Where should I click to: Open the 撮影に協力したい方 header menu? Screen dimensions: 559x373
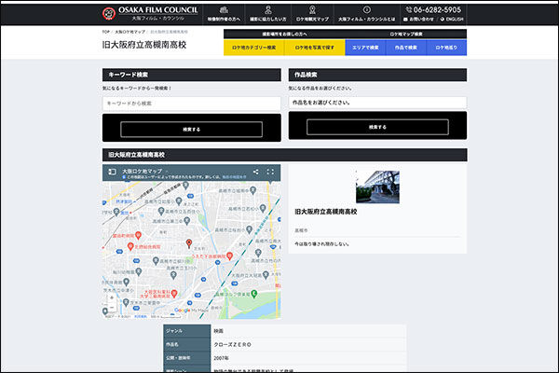268,14
